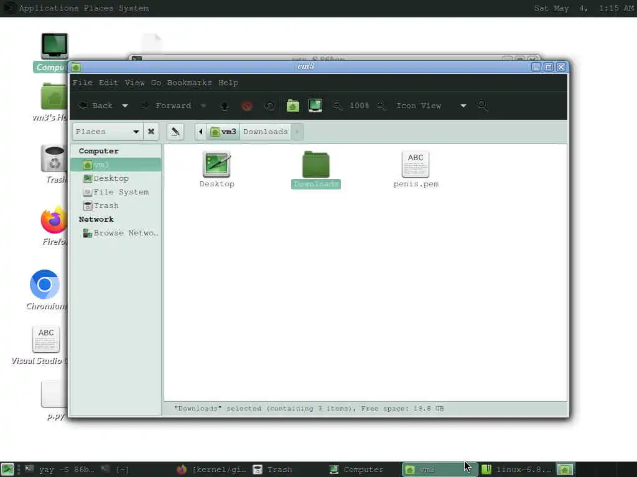Open the Home folder toolbar icon
The image size is (637, 477).
coord(293,106)
